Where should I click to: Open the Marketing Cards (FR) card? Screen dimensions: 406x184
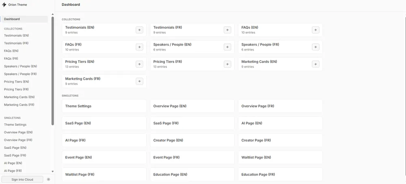(x=104, y=81)
